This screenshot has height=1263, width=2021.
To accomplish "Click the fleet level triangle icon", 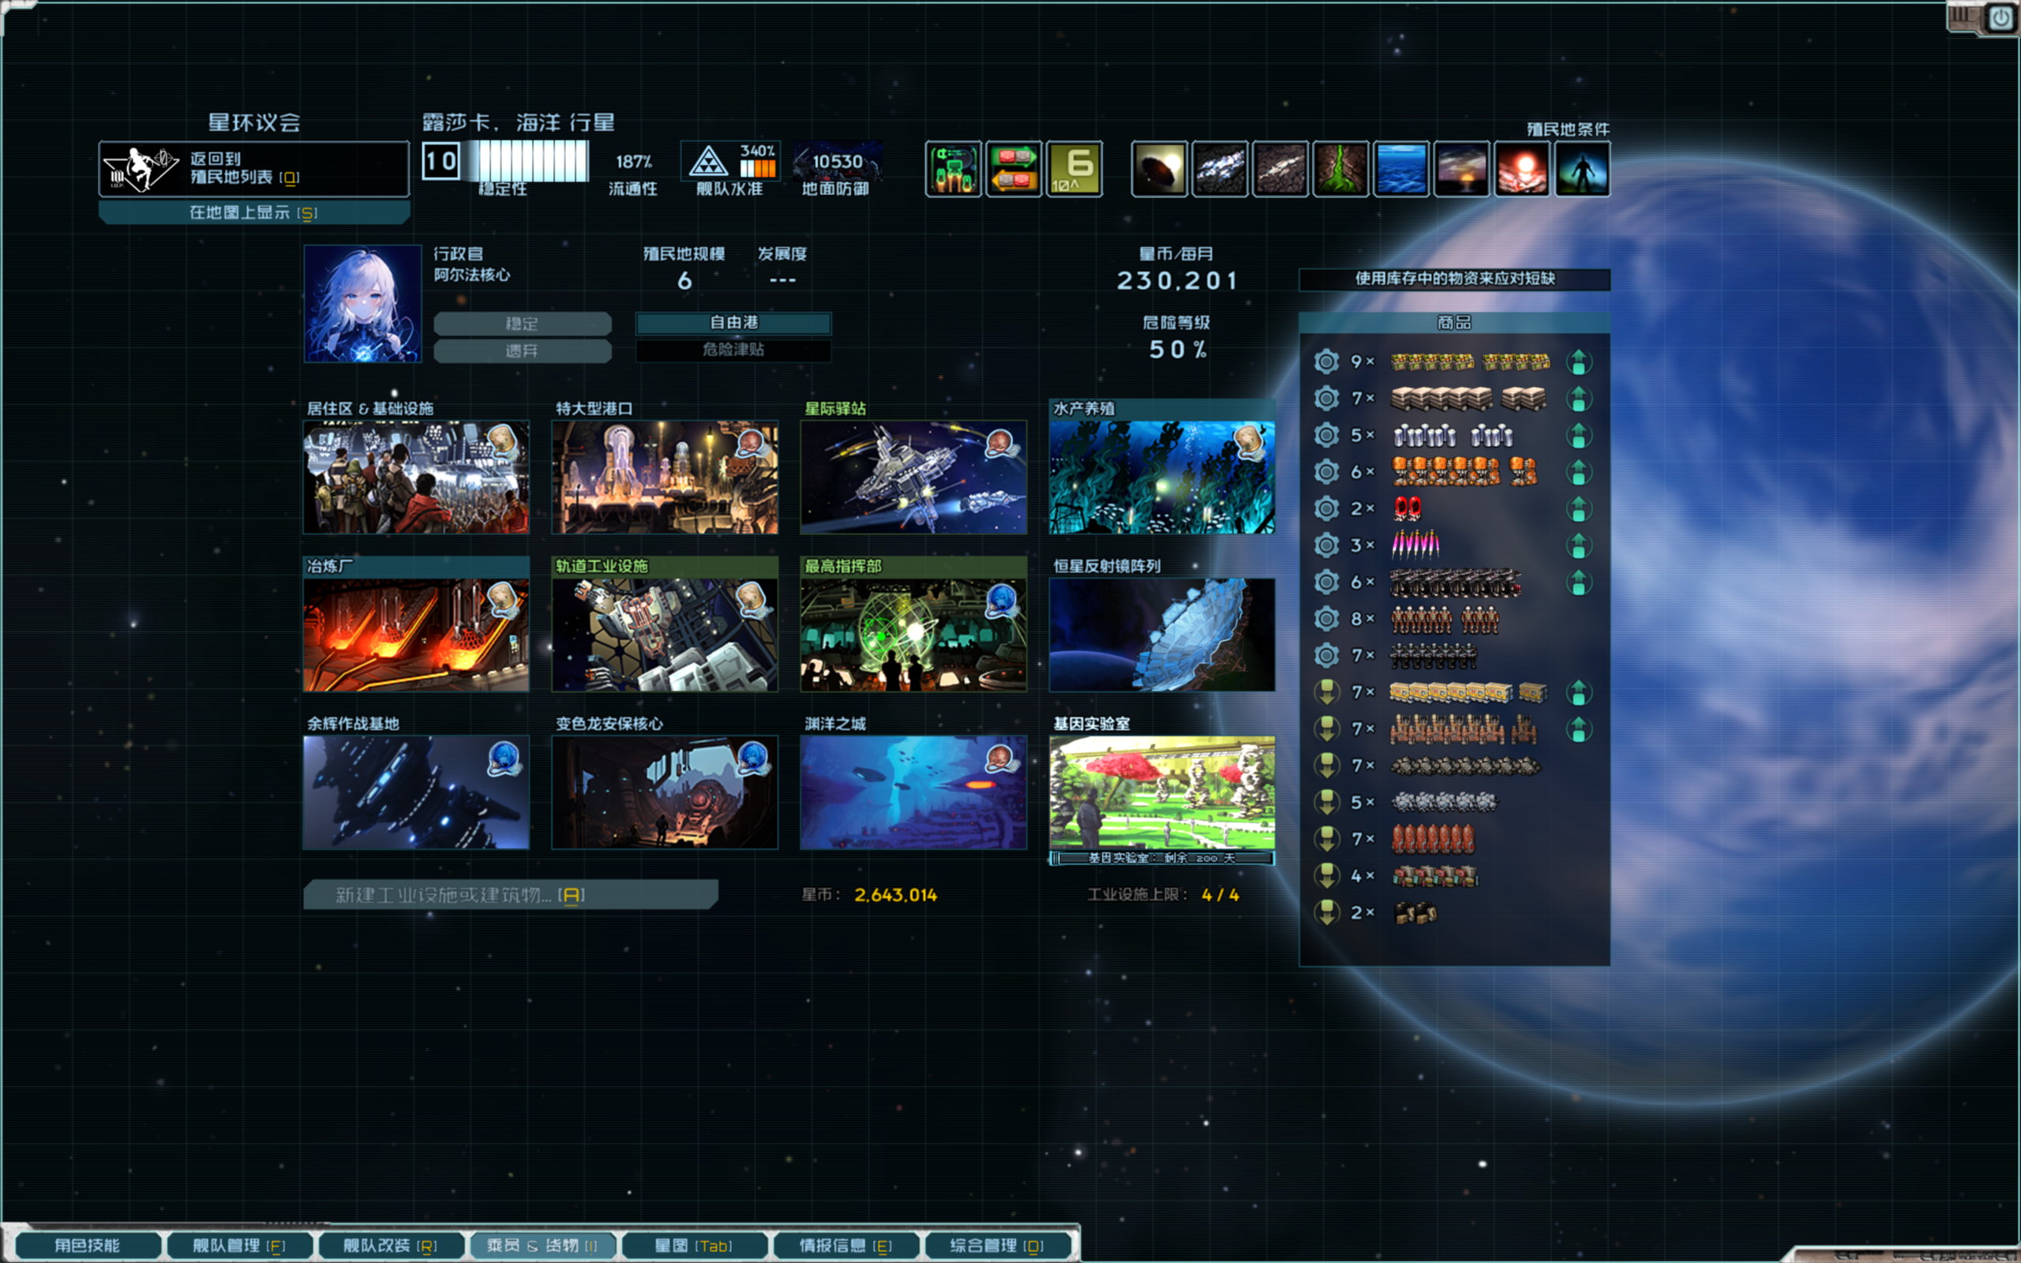I will pos(708,162).
